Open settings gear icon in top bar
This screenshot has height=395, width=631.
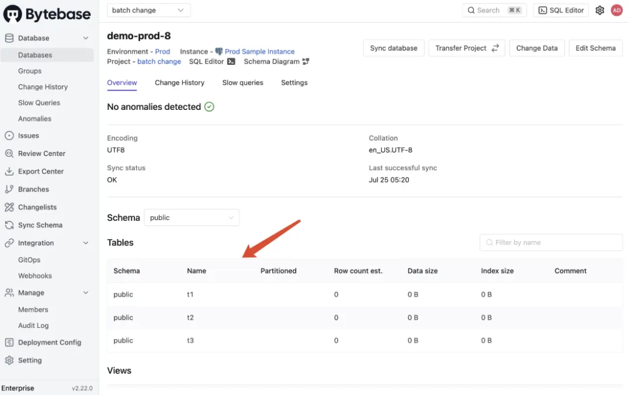[599, 11]
